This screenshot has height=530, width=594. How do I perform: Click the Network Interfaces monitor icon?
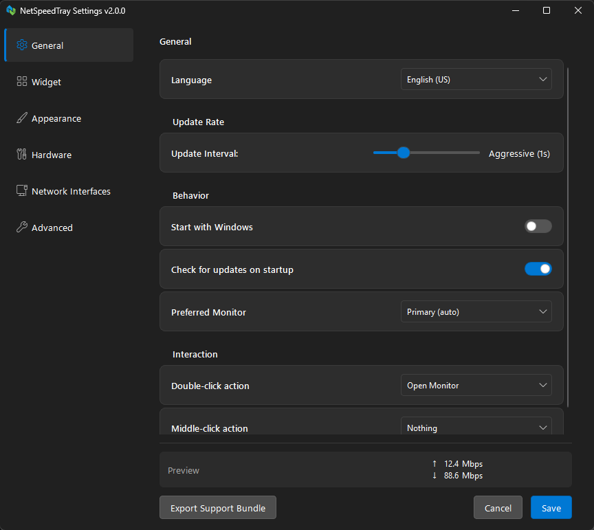tap(21, 190)
